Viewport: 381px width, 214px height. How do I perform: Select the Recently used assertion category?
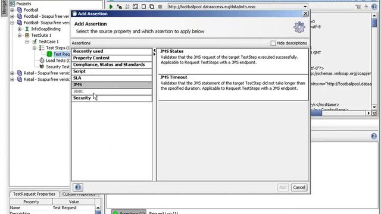[x=112, y=52]
